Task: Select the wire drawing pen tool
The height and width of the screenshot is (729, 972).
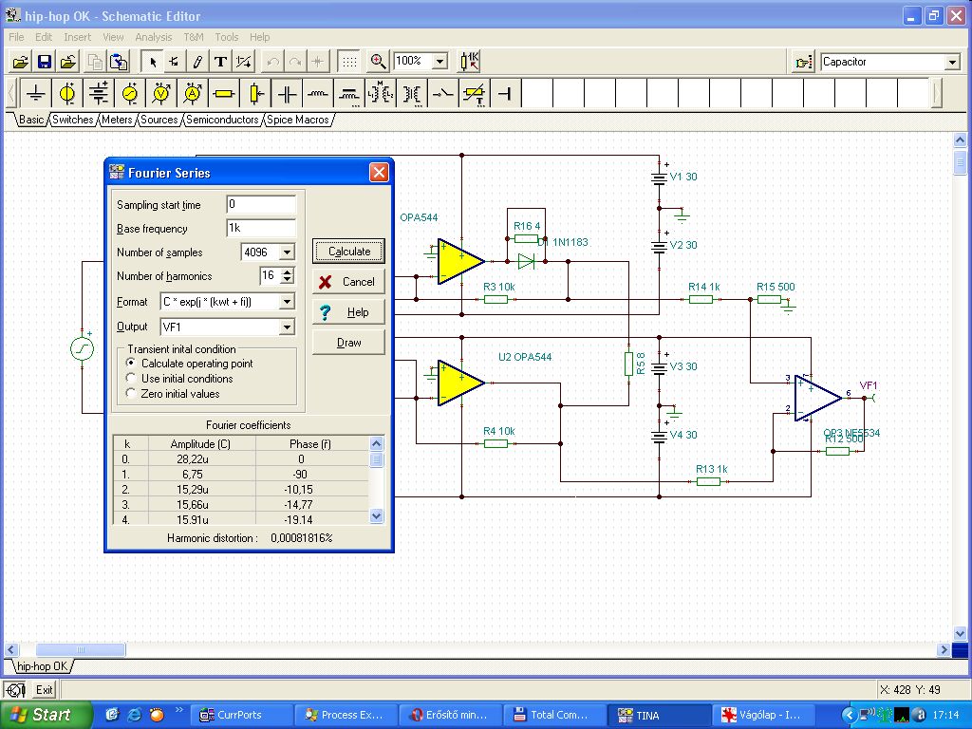Action: (x=197, y=62)
